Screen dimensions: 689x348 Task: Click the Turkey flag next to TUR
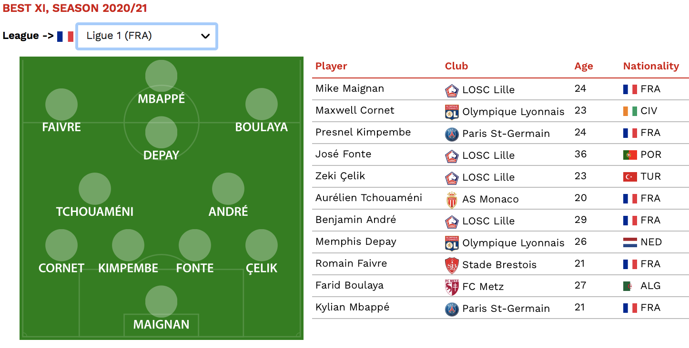pos(630,176)
